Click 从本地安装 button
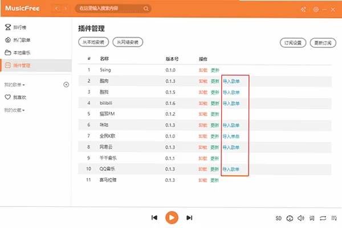This screenshot has width=342, height=228. coord(93,42)
